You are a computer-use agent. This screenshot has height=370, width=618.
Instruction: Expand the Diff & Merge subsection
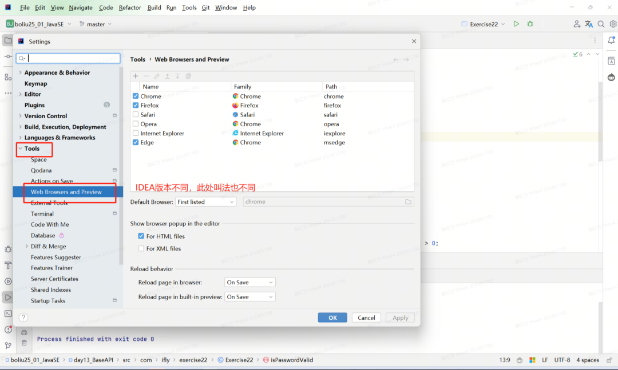tap(27, 246)
